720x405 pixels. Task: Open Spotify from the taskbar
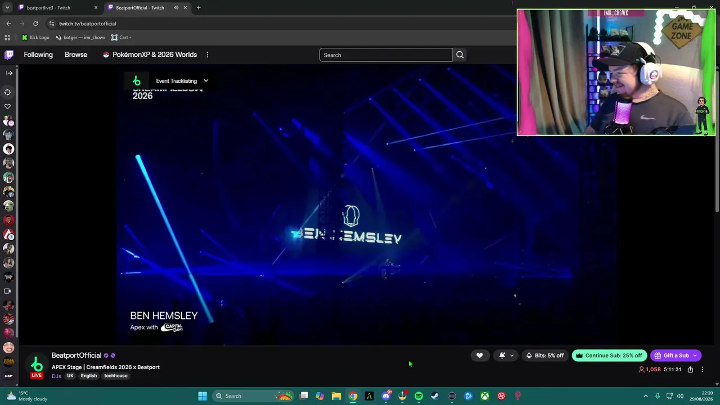coord(419,396)
